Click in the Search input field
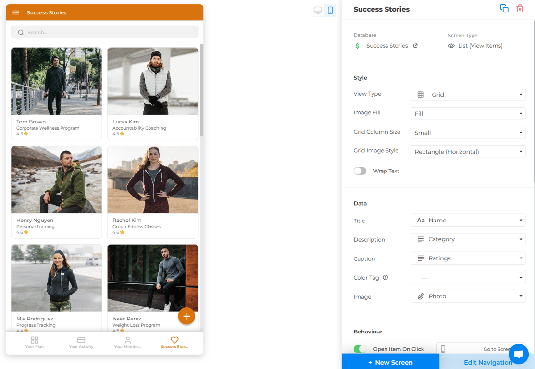The width and height of the screenshot is (535, 369). [x=104, y=32]
